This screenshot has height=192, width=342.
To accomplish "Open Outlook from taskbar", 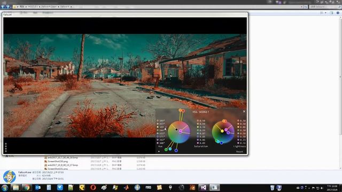I will pyautogui.click(x=38, y=187).
